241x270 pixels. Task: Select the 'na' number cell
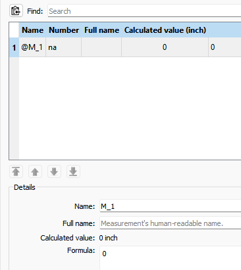[x=64, y=47]
